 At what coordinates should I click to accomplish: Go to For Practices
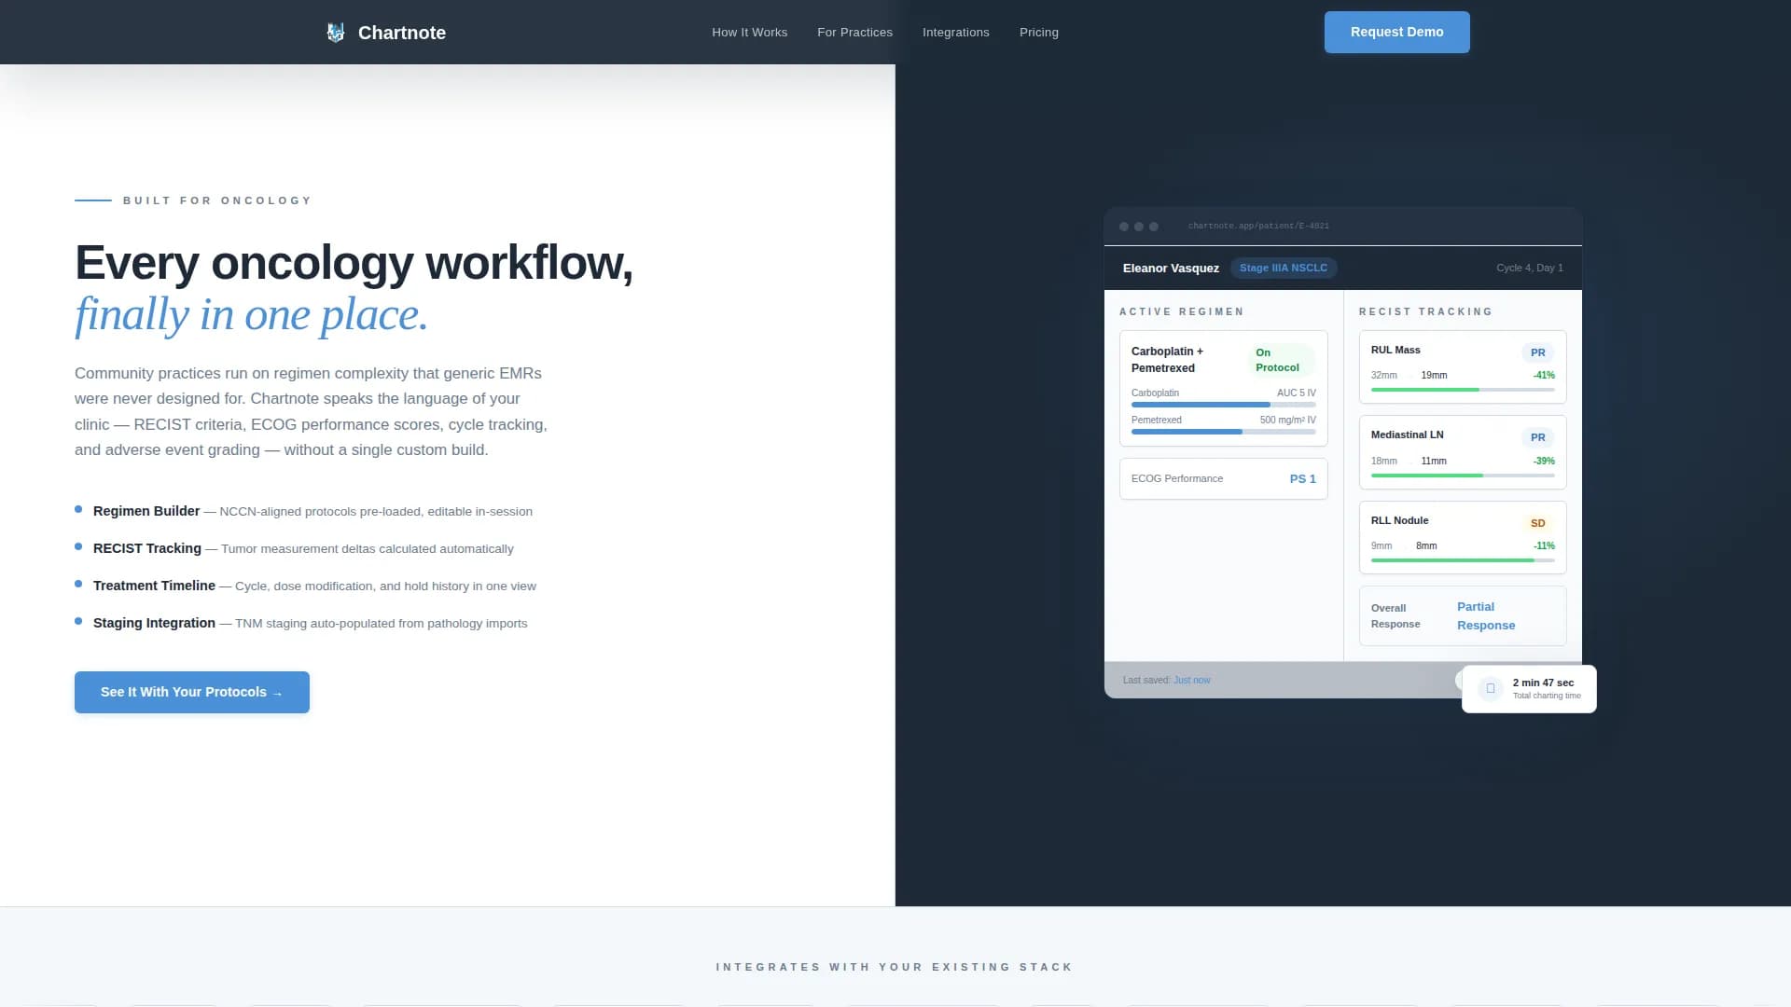coord(854,33)
